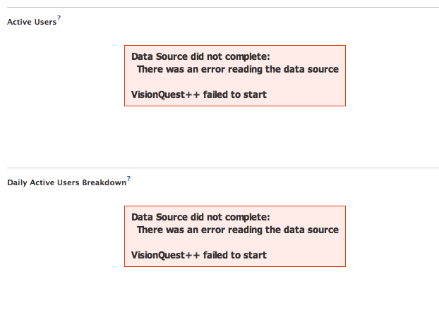
Task: Click the word "Users" in the top heading
Action: click(46, 23)
